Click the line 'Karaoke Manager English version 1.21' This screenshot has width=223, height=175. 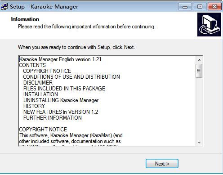coord(60,59)
